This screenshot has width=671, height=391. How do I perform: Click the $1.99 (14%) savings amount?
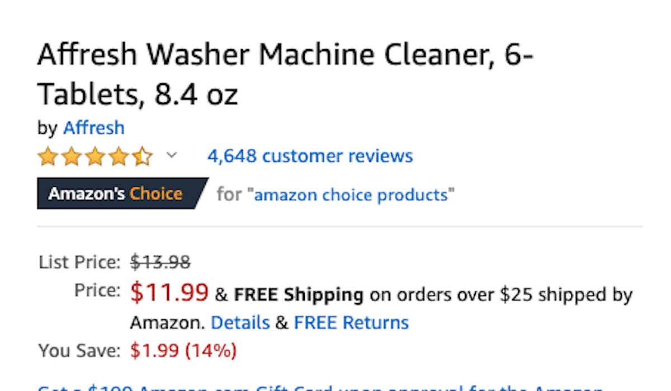183,351
